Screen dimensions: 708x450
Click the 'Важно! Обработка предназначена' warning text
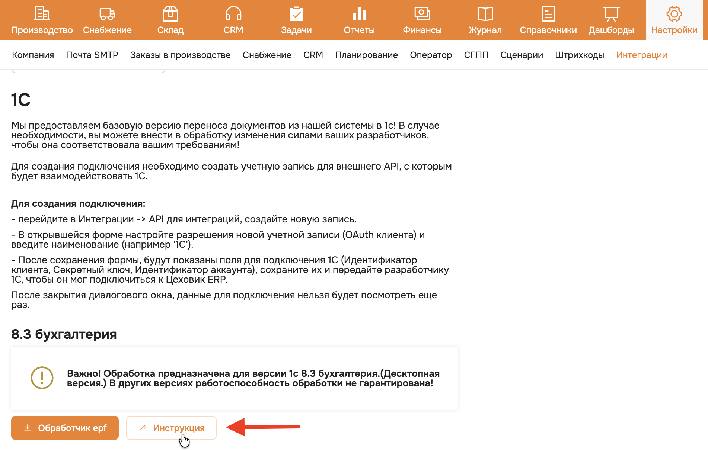[x=253, y=378]
